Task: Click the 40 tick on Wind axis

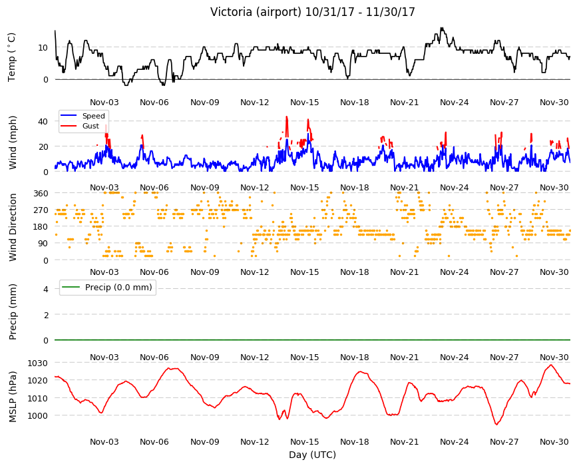Action: point(43,121)
